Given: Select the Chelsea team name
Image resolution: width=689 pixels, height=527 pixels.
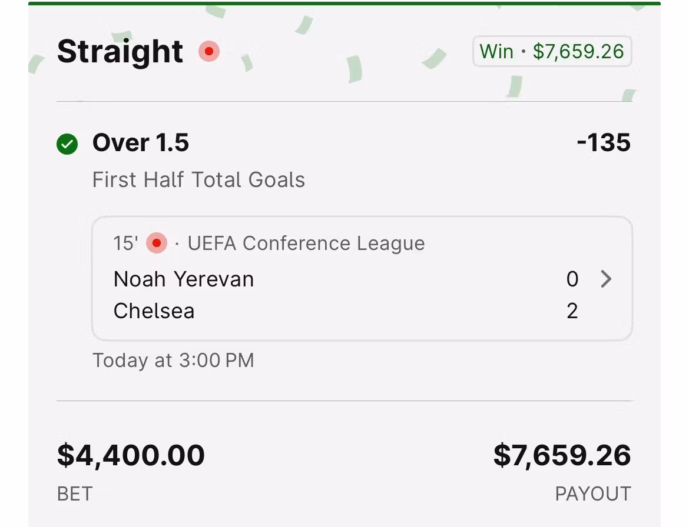Looking at the screenshot, I should (x=154, y=311).
